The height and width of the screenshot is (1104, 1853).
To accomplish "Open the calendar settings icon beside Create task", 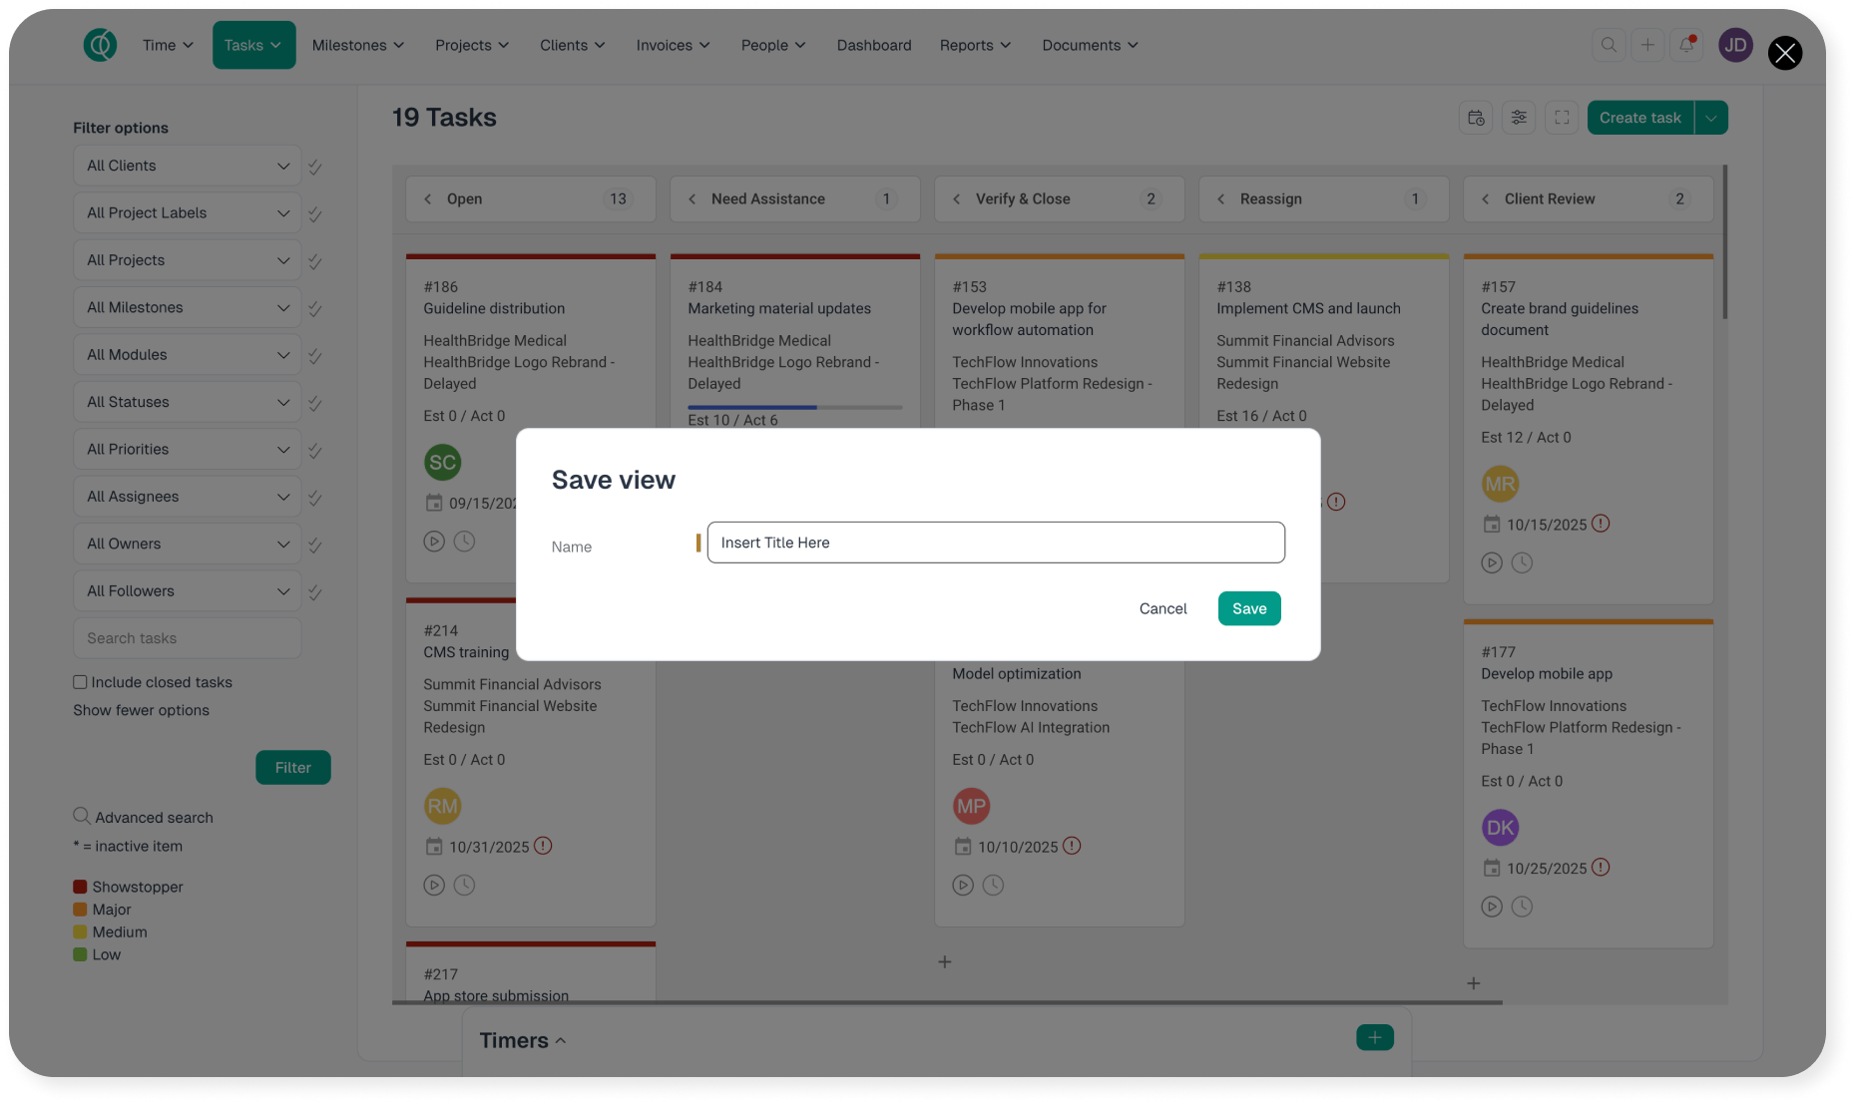I will (1476, 118).
